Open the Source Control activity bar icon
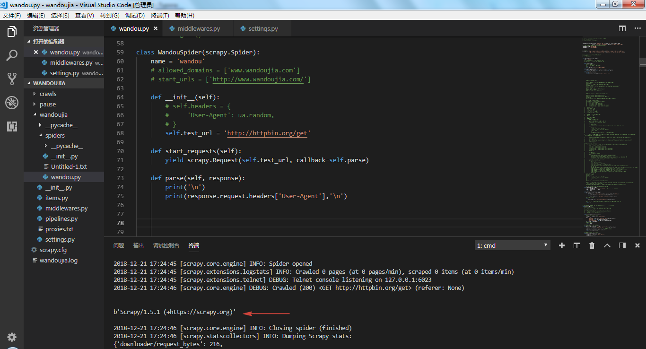 point(12,79)
